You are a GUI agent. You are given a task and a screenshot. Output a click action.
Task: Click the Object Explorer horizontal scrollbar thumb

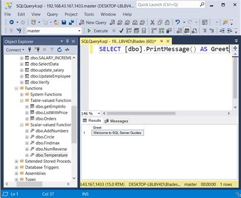click(x=29, y=184)
